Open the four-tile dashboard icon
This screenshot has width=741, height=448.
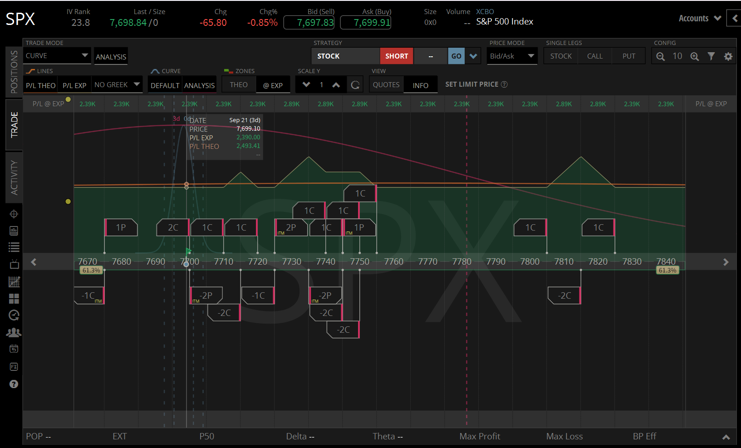[x=14, y=298]
